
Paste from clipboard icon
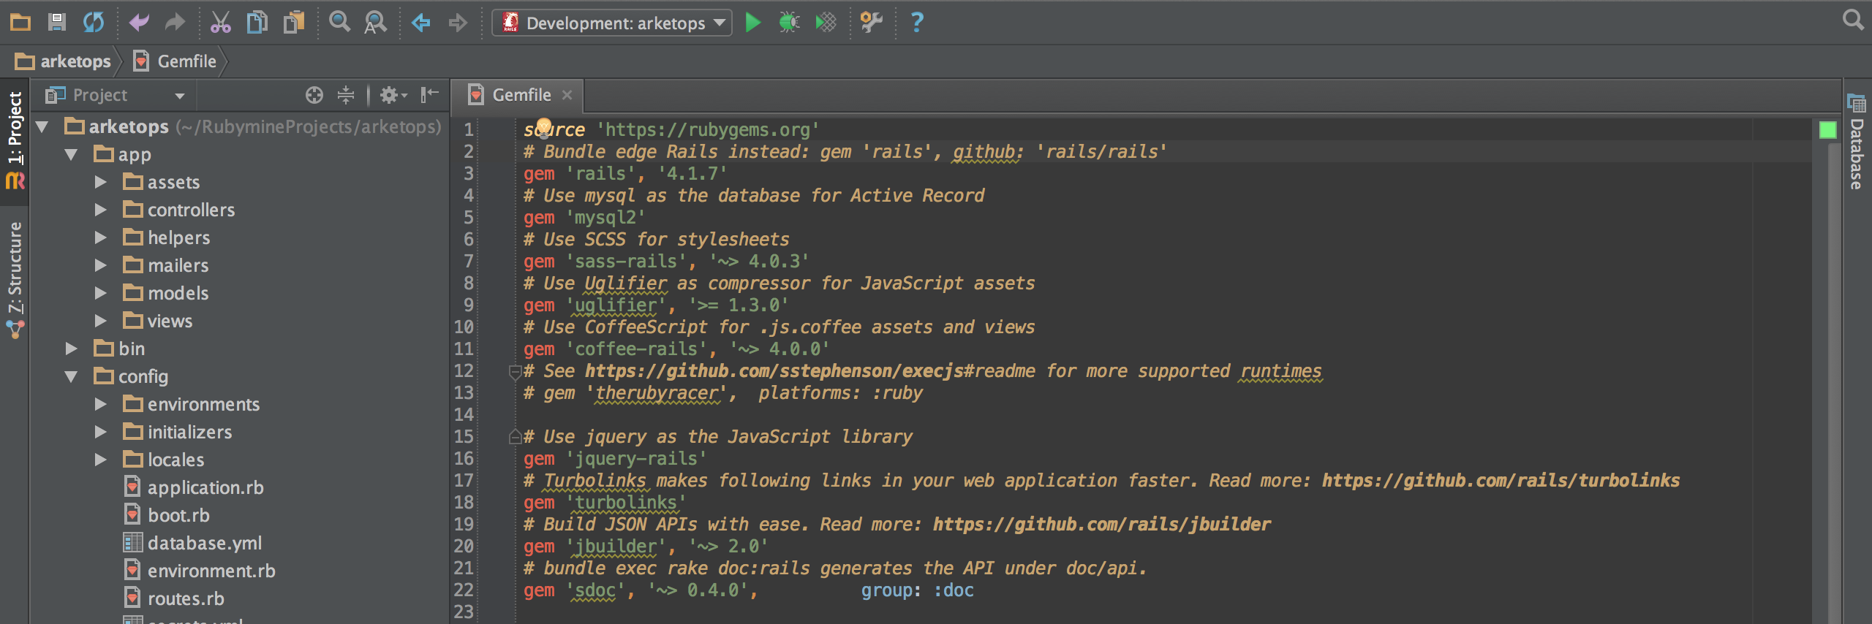pos(294,23)
